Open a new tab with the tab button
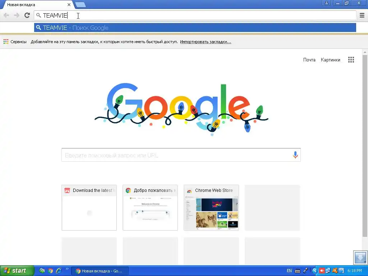Viewport: 368px width, 276px height. pos(80,5)
